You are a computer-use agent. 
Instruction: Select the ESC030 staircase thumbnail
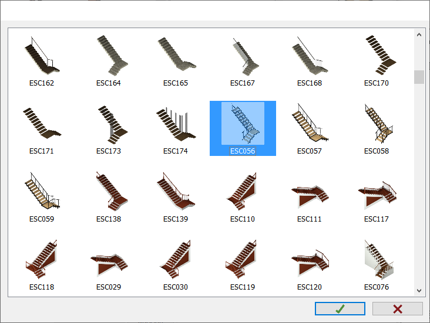176,260
